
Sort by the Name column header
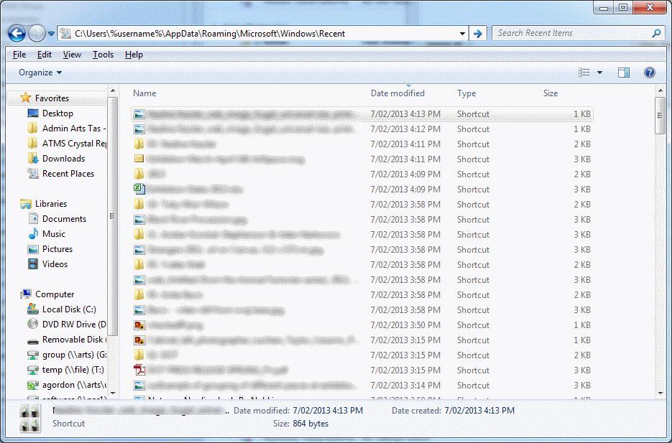(144, 93)
